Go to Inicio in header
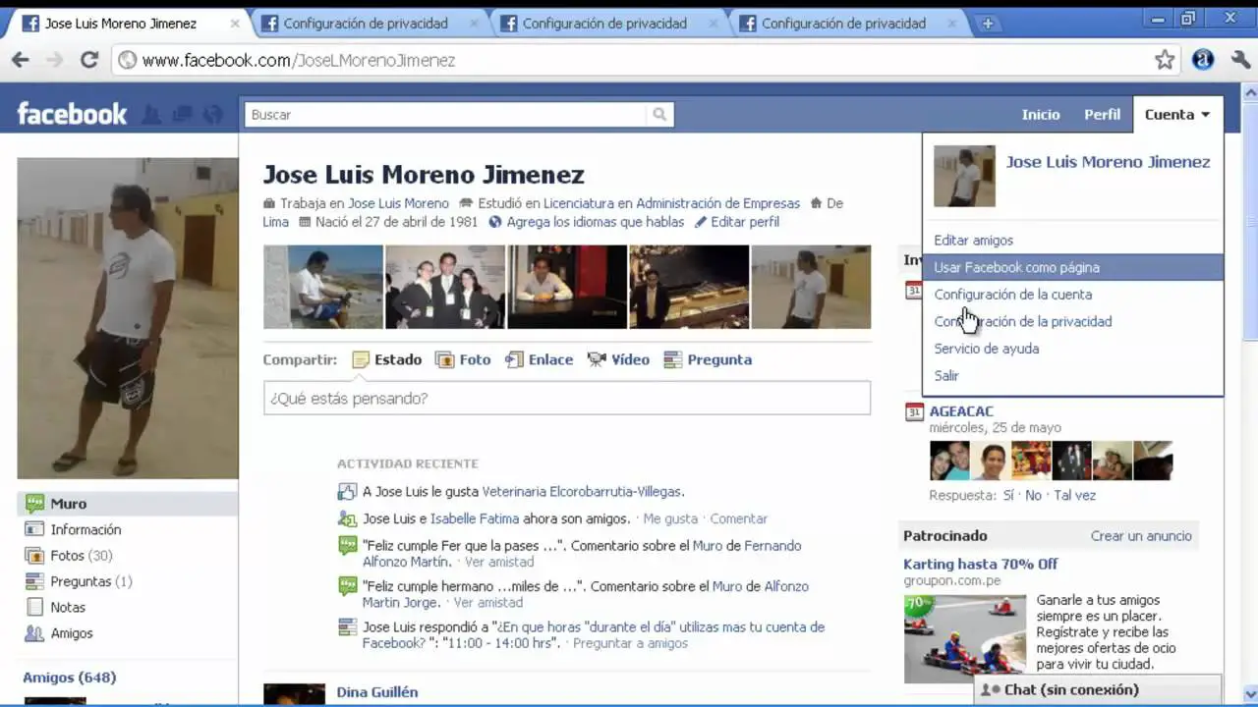This screenshot has width=1258, height=707. [1040, 115]
